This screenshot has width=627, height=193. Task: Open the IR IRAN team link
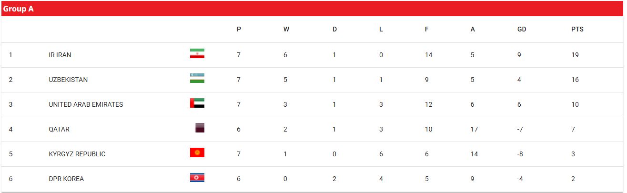pyautogui.click(x=60, y=55)
